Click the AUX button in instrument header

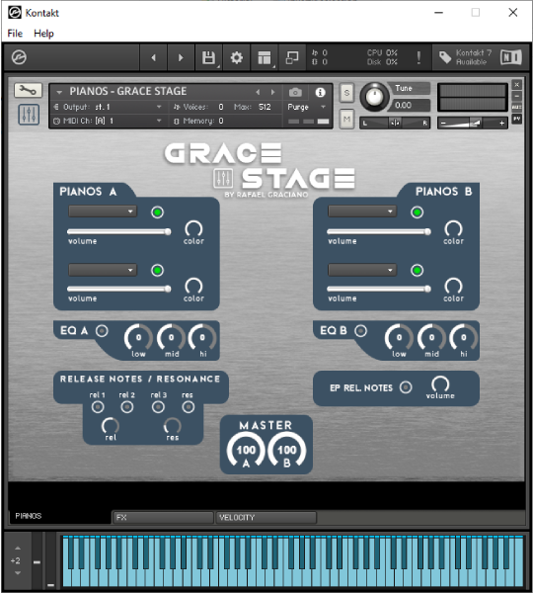pyautogui.click(x=516, y=108)
